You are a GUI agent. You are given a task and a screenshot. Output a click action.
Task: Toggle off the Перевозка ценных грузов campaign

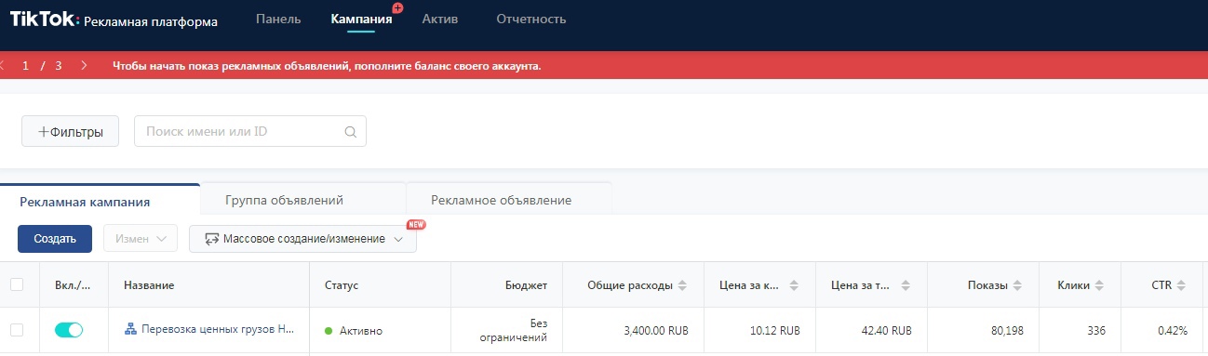69,330
